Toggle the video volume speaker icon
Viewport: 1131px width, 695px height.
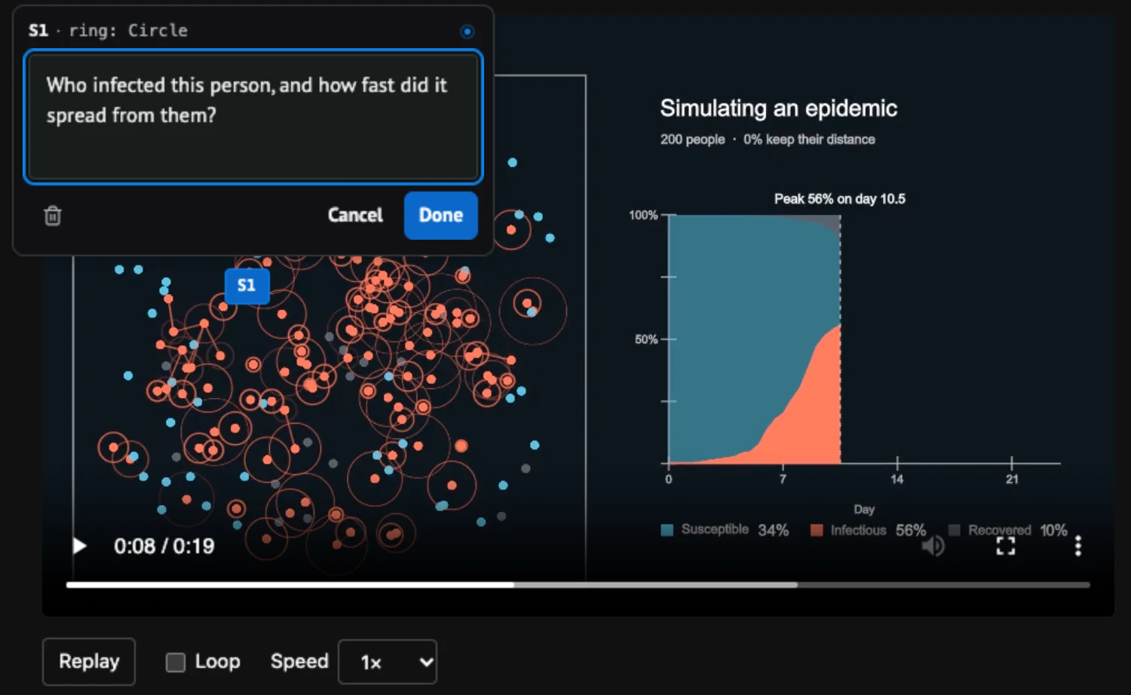(933, 546)
